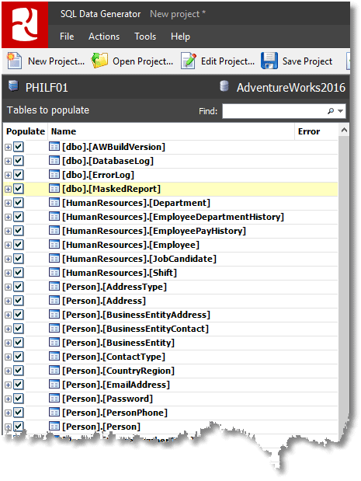Viewport: 361px width, 481px height.
Task: Expand the [HumanResources].[Shift] node
Action: (8, 274)
